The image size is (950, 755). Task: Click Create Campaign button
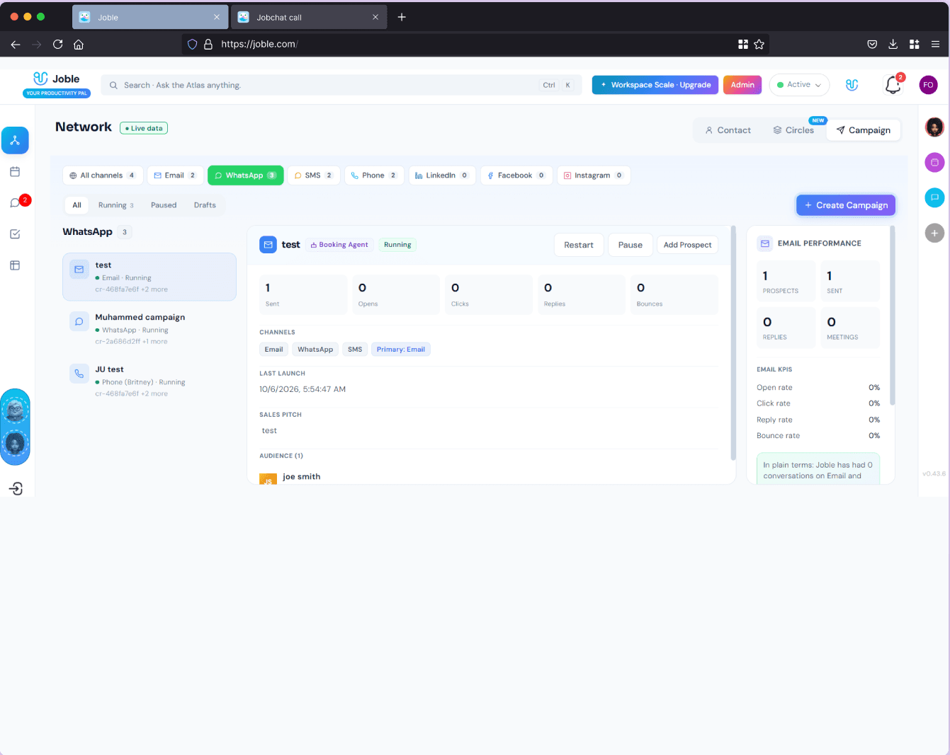846,205
